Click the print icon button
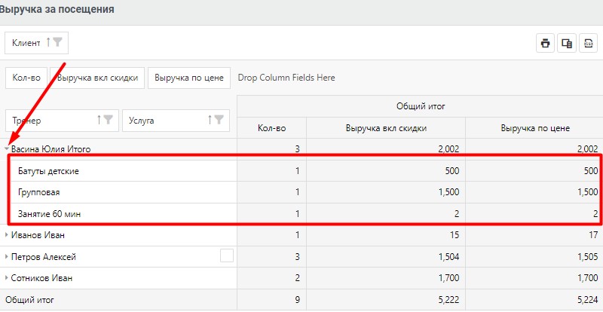The width and height of the screenshot is (603, 312). 545,43
